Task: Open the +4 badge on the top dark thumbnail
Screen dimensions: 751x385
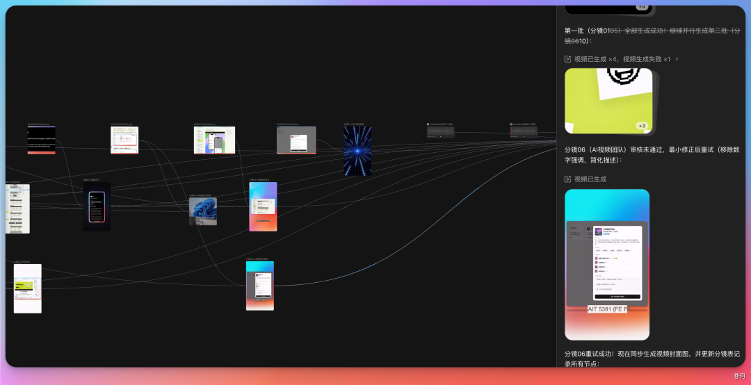Action: pyautogui.click(x=641, y=7)
